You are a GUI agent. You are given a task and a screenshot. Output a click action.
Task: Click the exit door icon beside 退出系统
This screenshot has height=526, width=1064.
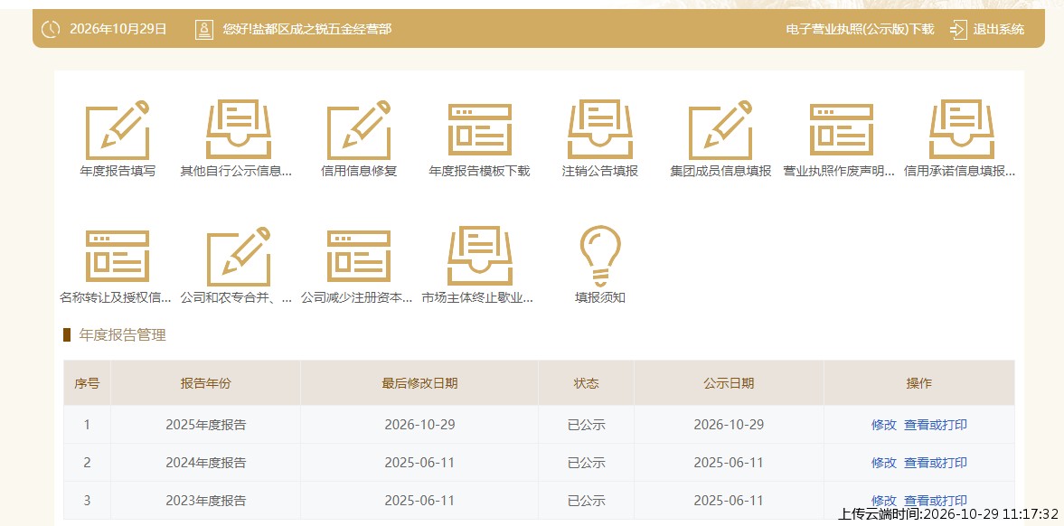[x=958, y=29]
